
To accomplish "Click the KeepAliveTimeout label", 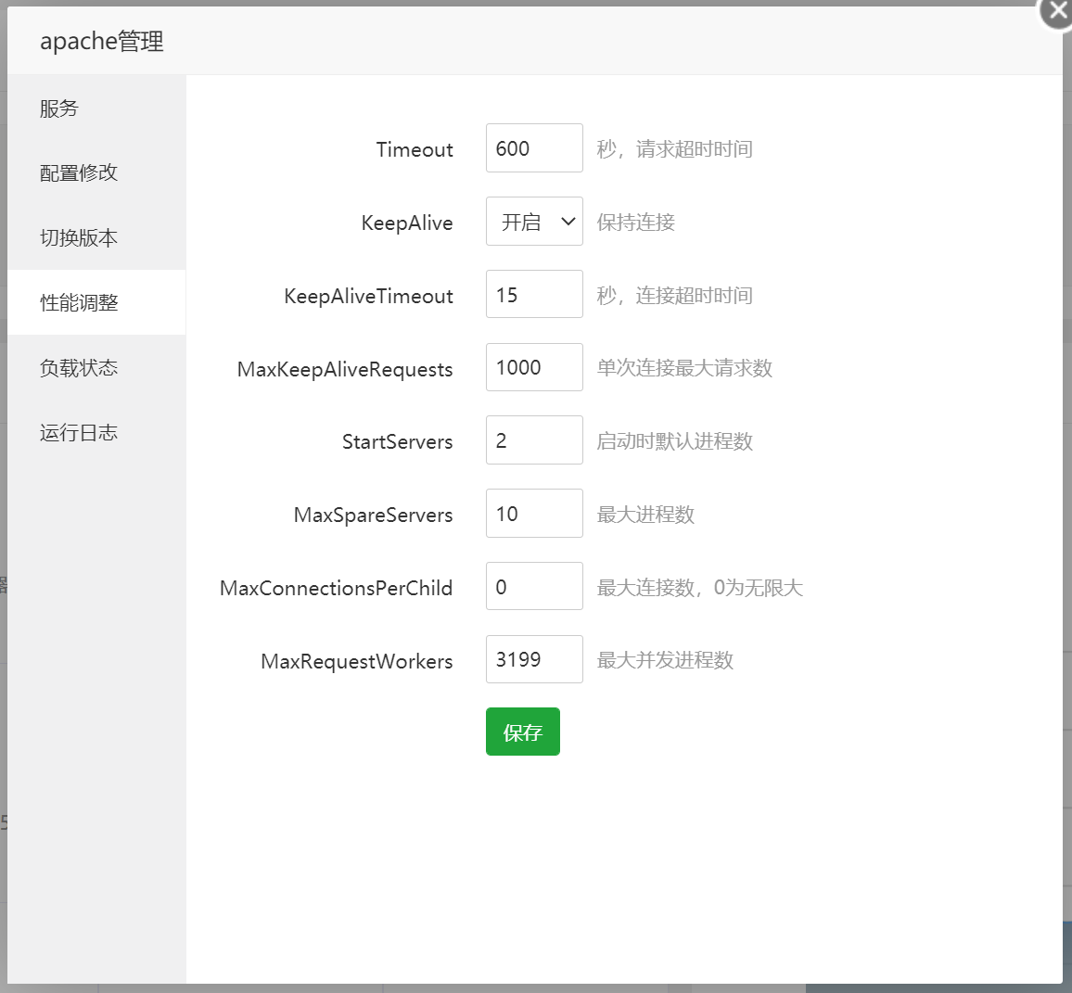I will coord(368,296).
